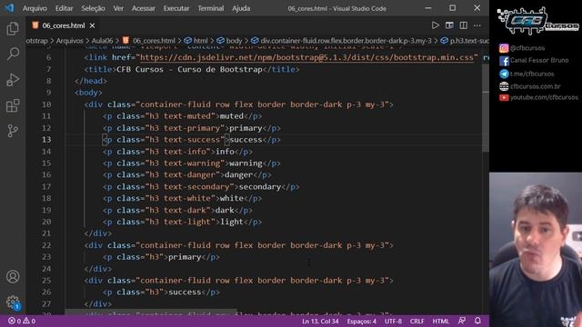Viewport: 582px width, 327px height.
Task: Go to line via Ln 13, Col 34
Action: tap(320, 321)
